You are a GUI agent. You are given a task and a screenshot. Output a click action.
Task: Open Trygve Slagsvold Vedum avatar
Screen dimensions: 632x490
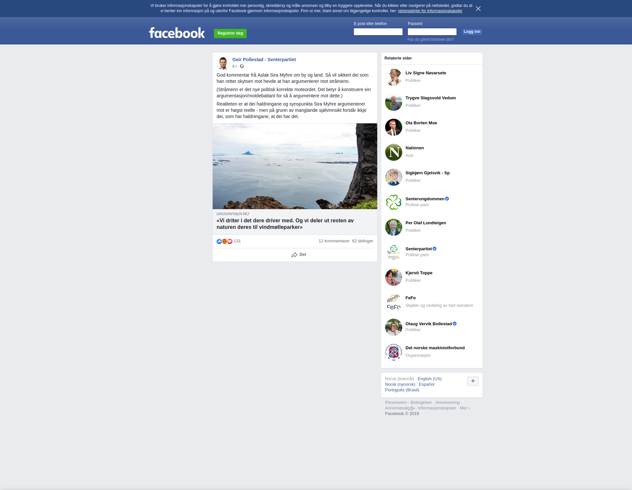(x=394, y=102)
